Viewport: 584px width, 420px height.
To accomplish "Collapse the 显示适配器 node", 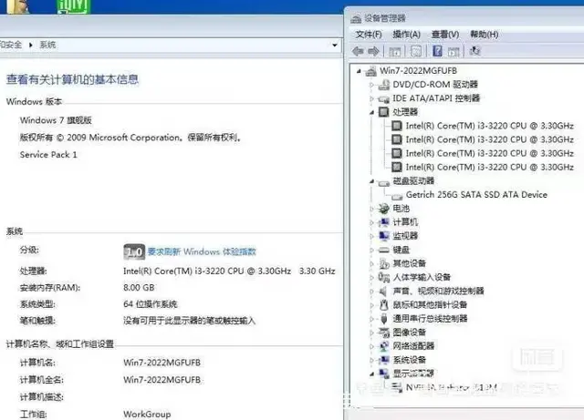I will pyautogui.click(x=371, y=374).
